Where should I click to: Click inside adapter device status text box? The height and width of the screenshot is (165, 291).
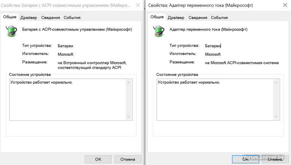215,99
